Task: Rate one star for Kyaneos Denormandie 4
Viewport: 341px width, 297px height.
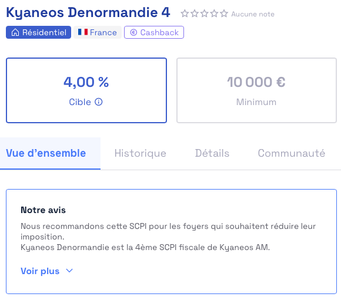Action: coord(185,14)
